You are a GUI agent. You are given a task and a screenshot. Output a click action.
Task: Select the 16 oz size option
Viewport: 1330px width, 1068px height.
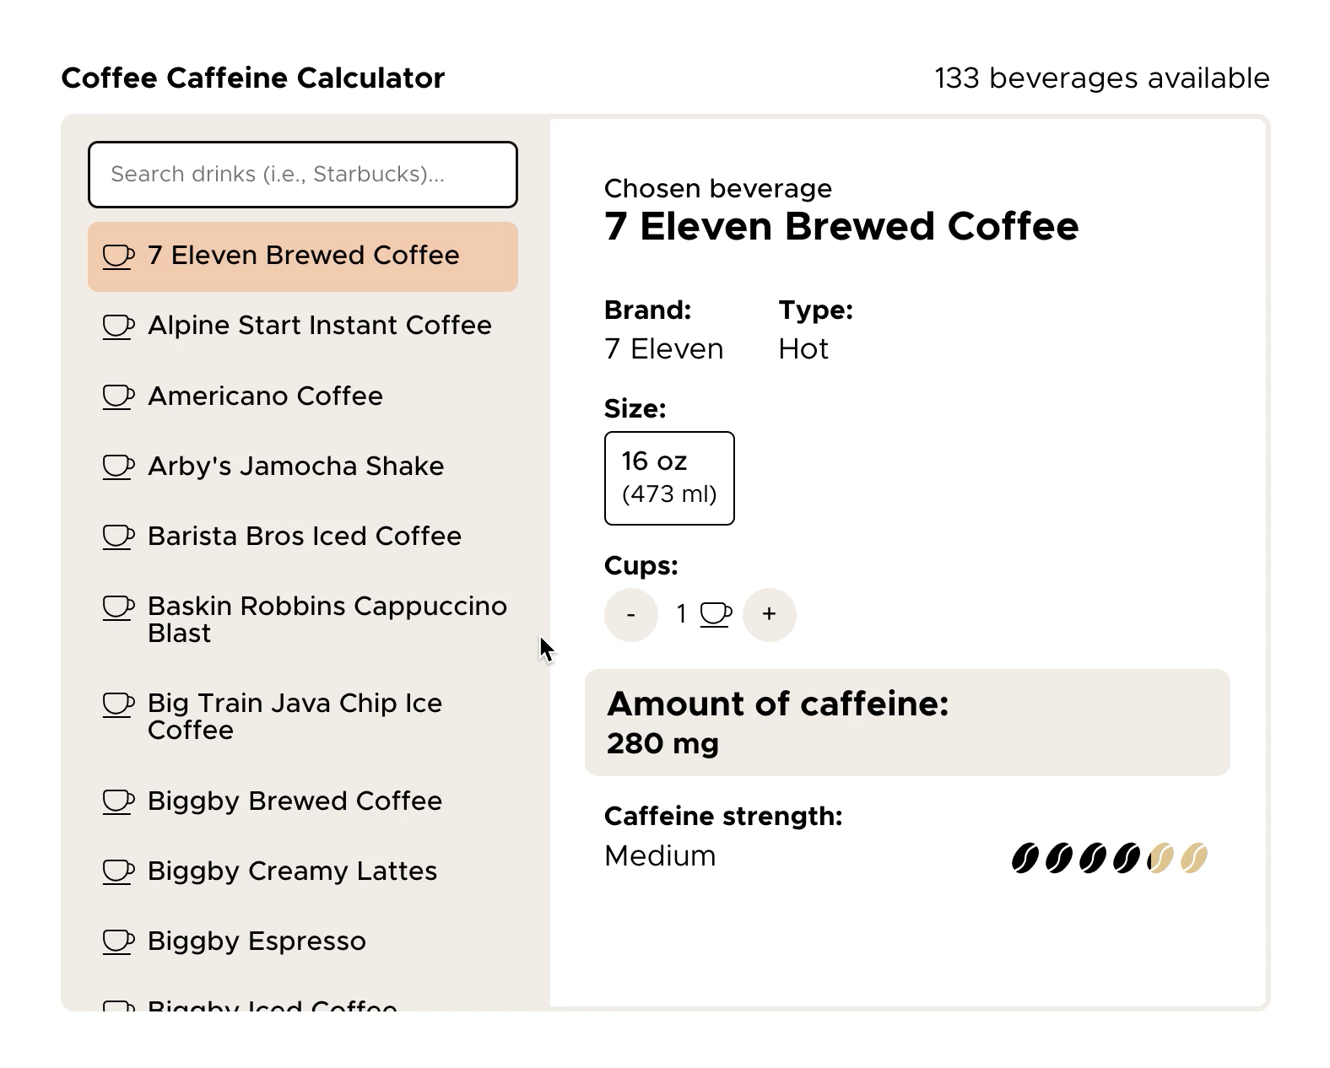(x=669, y=477)
